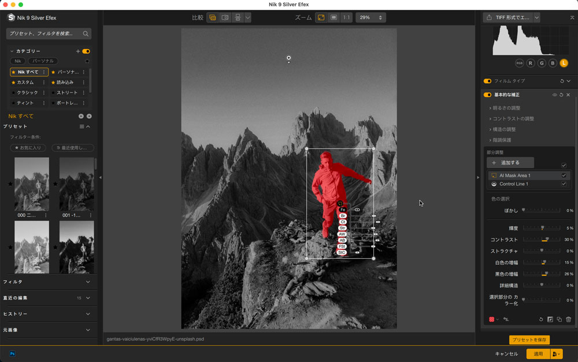Click the split-view comparison icon
The width and height of the screenshot is (578, 362).
(225, 18)
